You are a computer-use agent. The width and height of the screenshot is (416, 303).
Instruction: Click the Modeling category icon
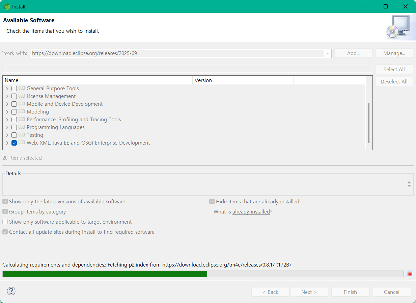pos(22,111)
